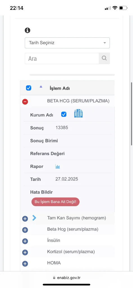This screenshot has width=133, height=288.
Task: Click blue chevron beside Tam Kan Sayımı
Action: (x=34, y=218)
